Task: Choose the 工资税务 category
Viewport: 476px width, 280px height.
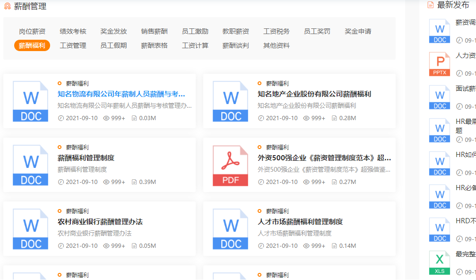Action: point(276,31)
